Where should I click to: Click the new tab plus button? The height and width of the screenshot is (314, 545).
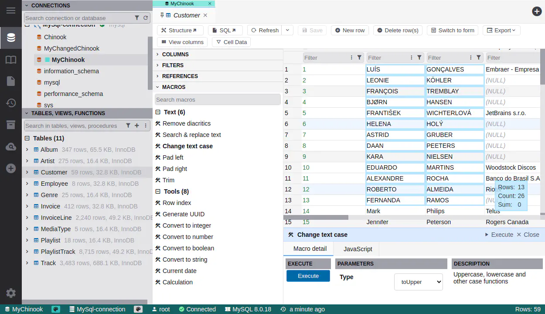point(537,11)
